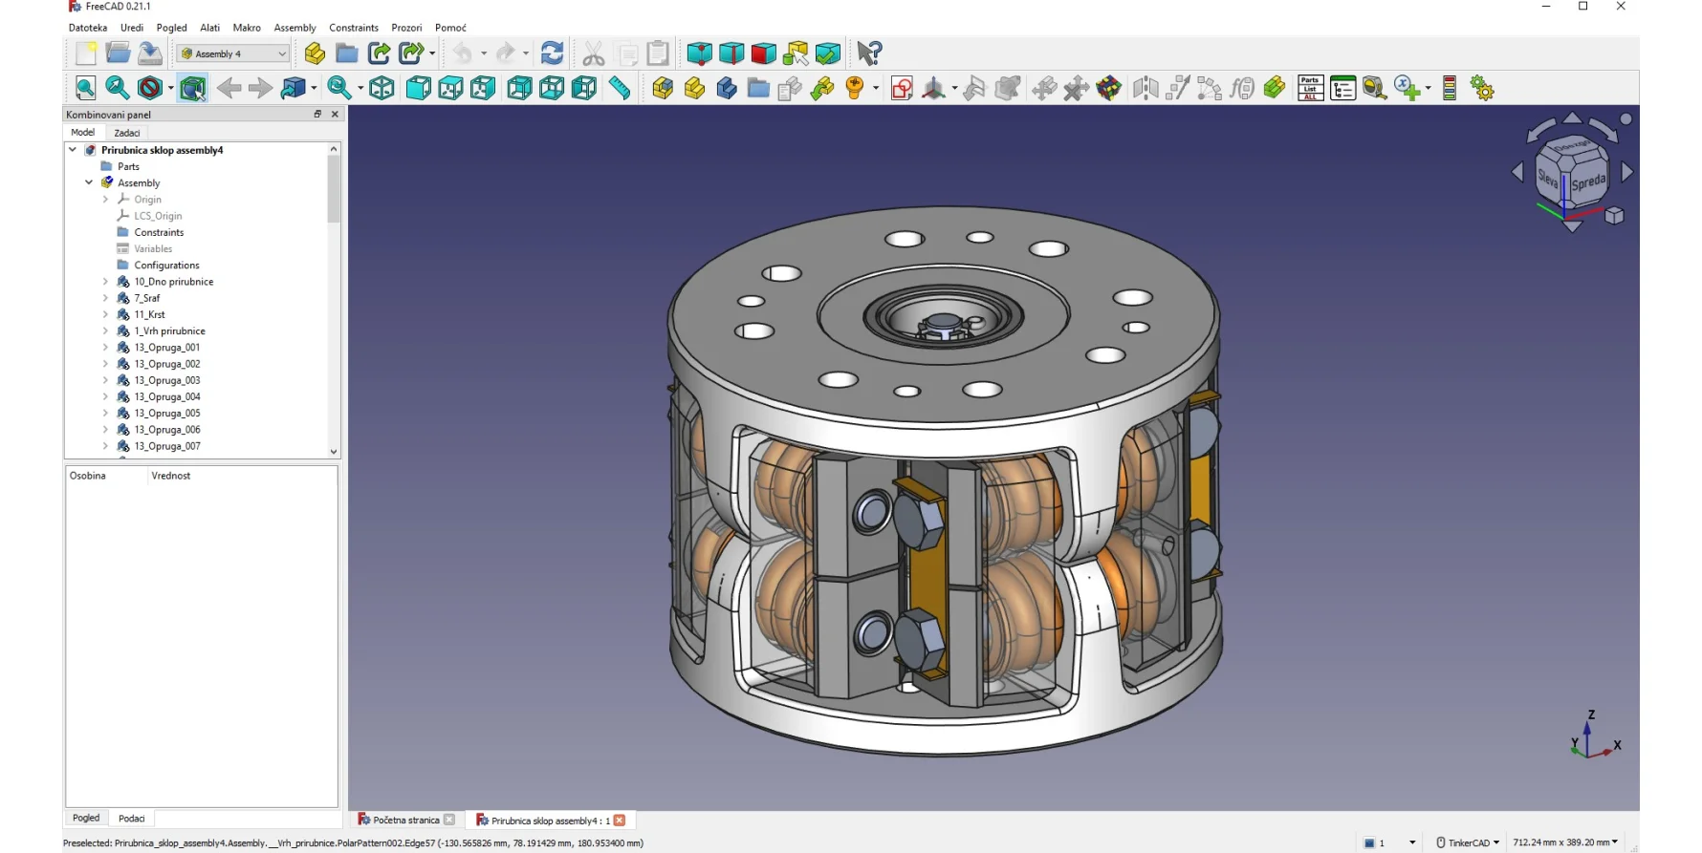Open the Constraints menu
The image size is (1702, 853).
pyautogui.click(x=354, y=28)
